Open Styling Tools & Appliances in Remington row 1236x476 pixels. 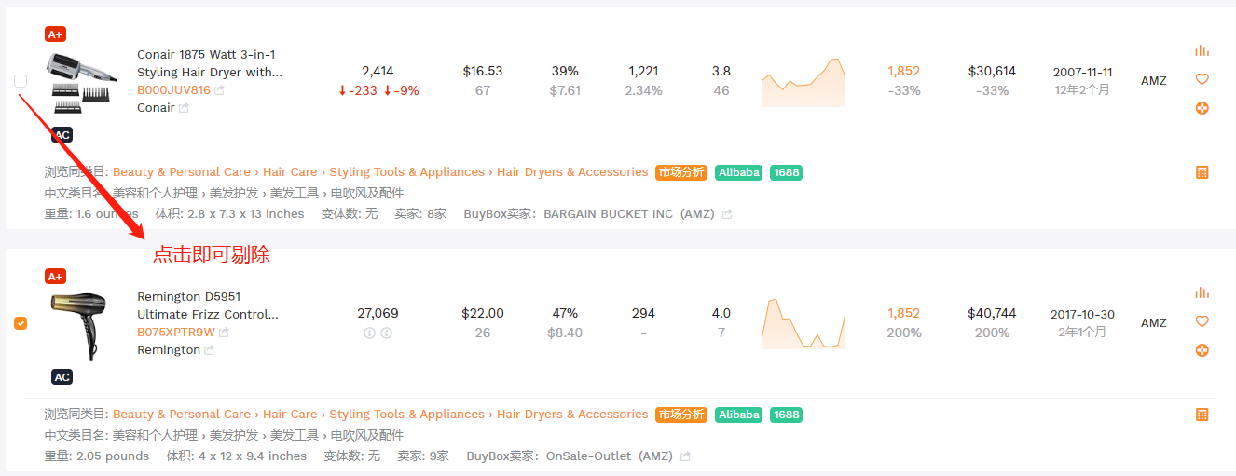pyautogui.click(x=406, y=415)
